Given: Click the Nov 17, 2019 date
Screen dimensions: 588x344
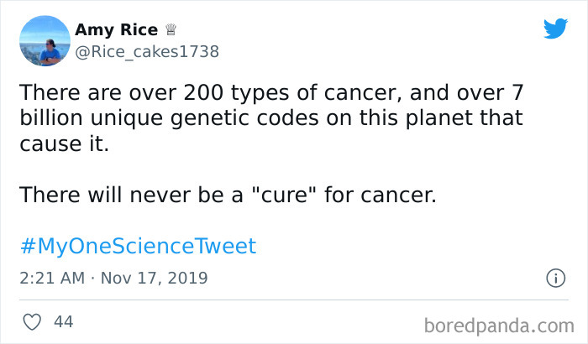Looking at the screenshot, I should [x=153, y=277].
